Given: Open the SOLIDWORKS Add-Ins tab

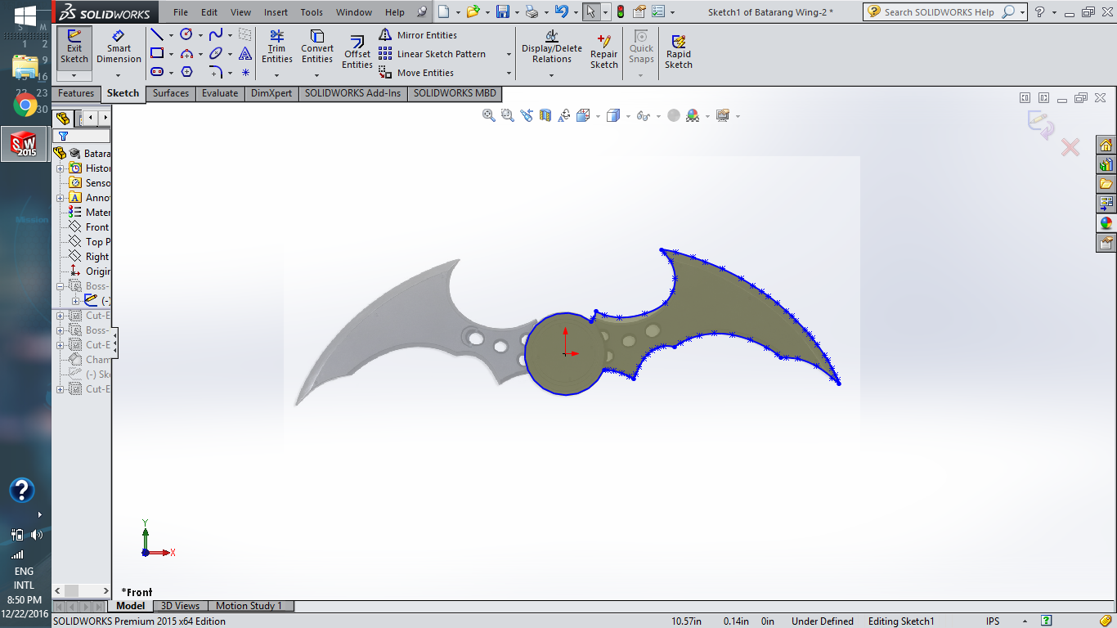Looking at the screenshot, I should click(353, 93).
